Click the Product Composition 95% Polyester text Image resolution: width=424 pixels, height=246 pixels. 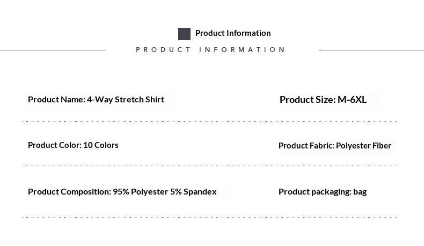pos(122,192)
